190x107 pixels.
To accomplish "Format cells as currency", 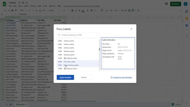I will 30,11.
